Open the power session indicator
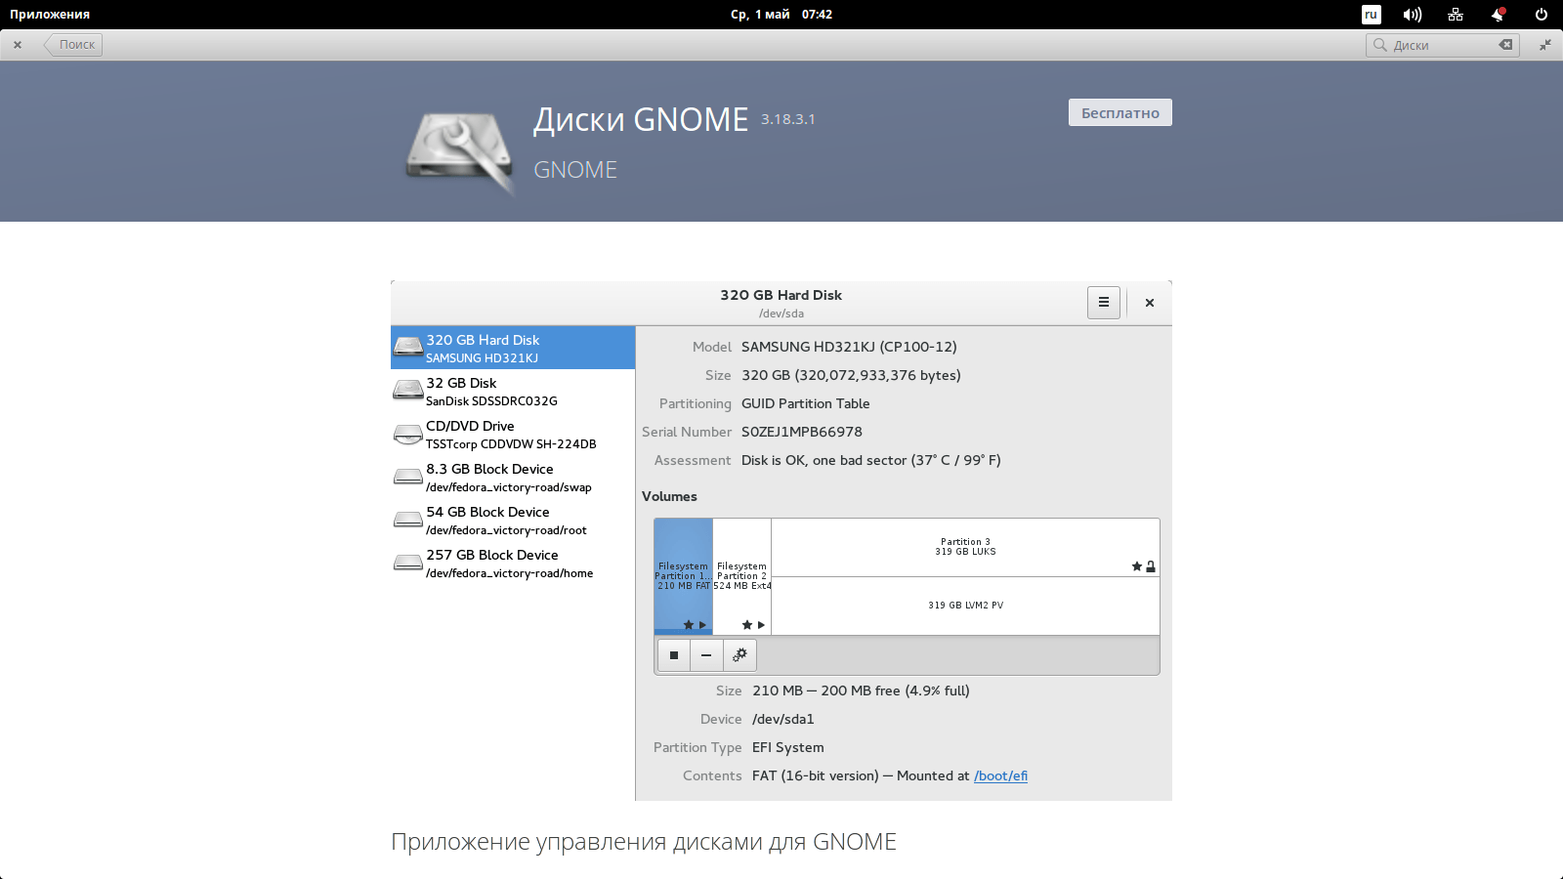This screenshot has height=879, width=1563. [1541, 15]
